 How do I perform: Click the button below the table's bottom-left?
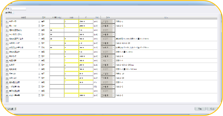(11, 109)
